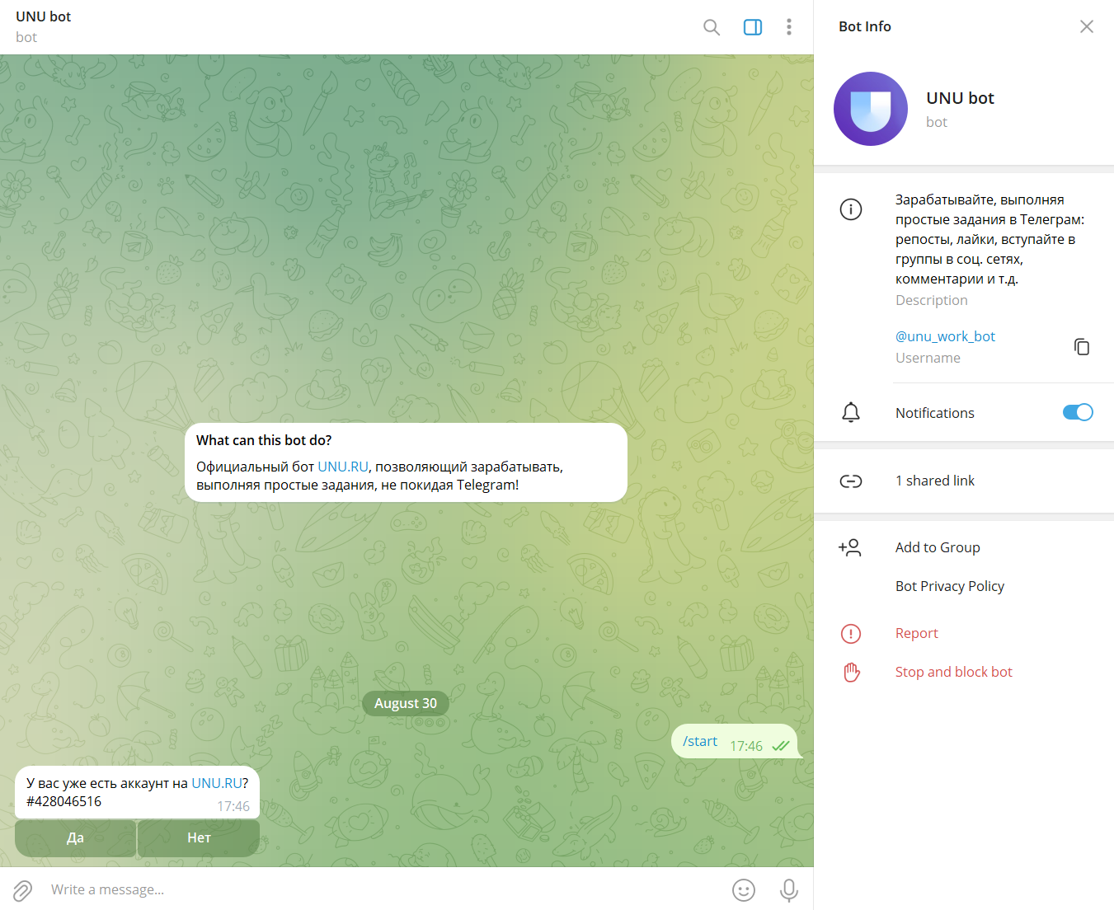Click 17:46 timestamp on /start message
This screenshot has width=1114, height=910.
[x=746, y=746]
